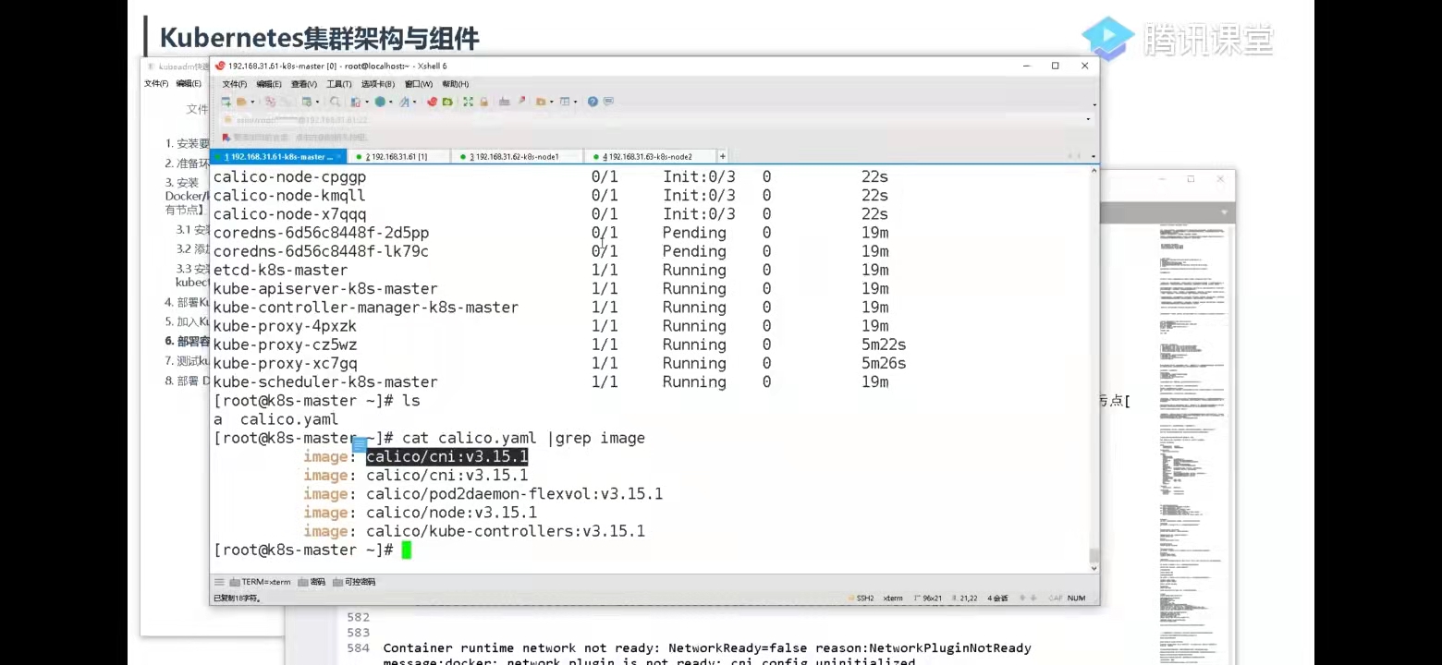Expand the open session folder dropdown arrow
1442x665 pixels.
click(x=252, y=102)
